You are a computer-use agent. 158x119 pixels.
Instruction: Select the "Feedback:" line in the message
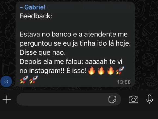pyautogui.click(x=36, y=16)
